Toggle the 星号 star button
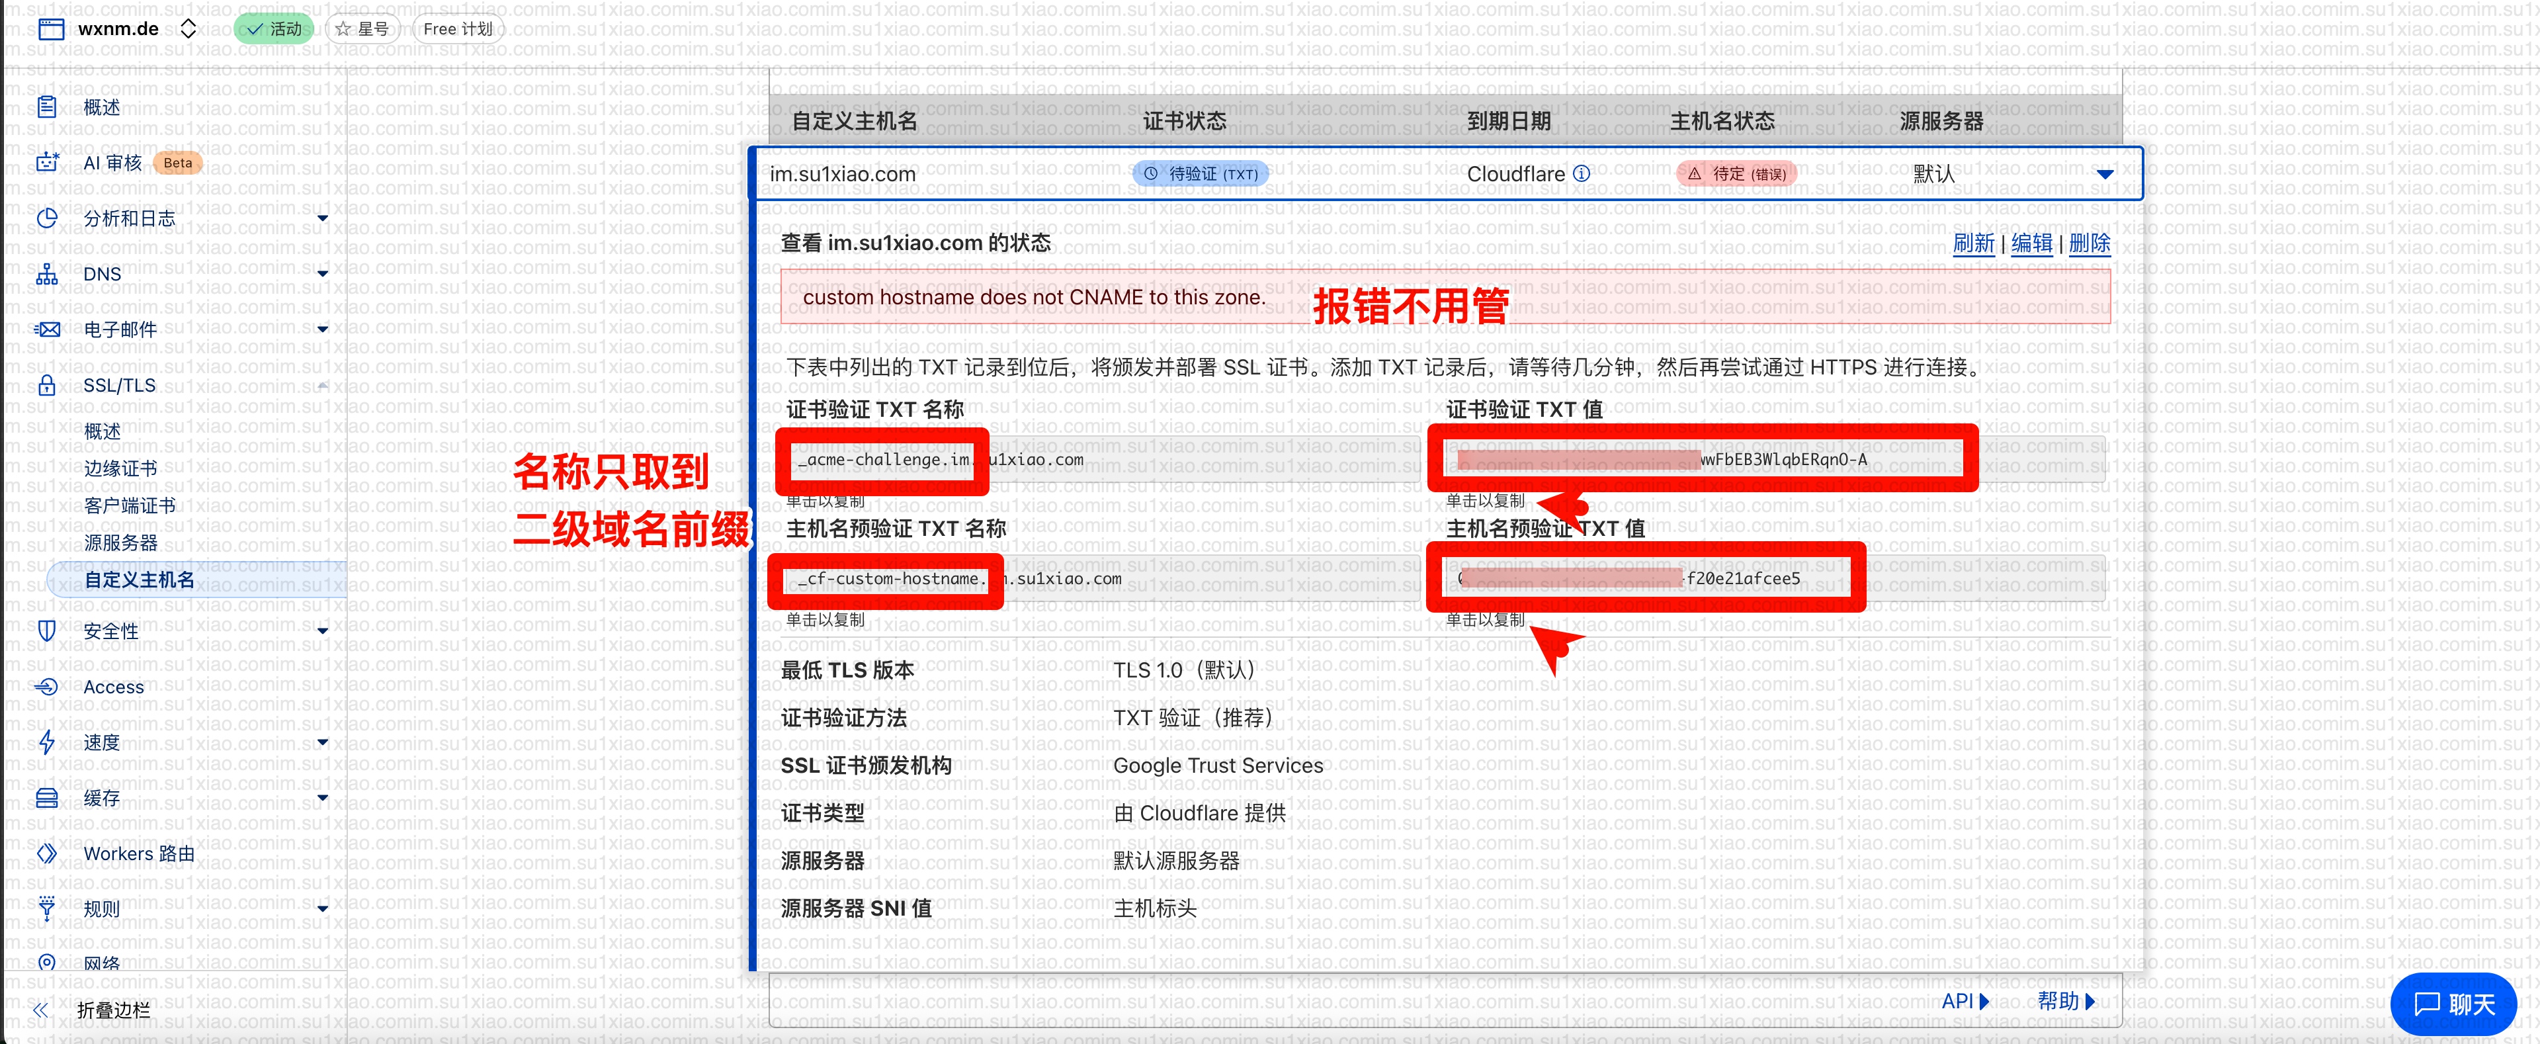Screen dimensions: 2540x1044 point(362,28)
